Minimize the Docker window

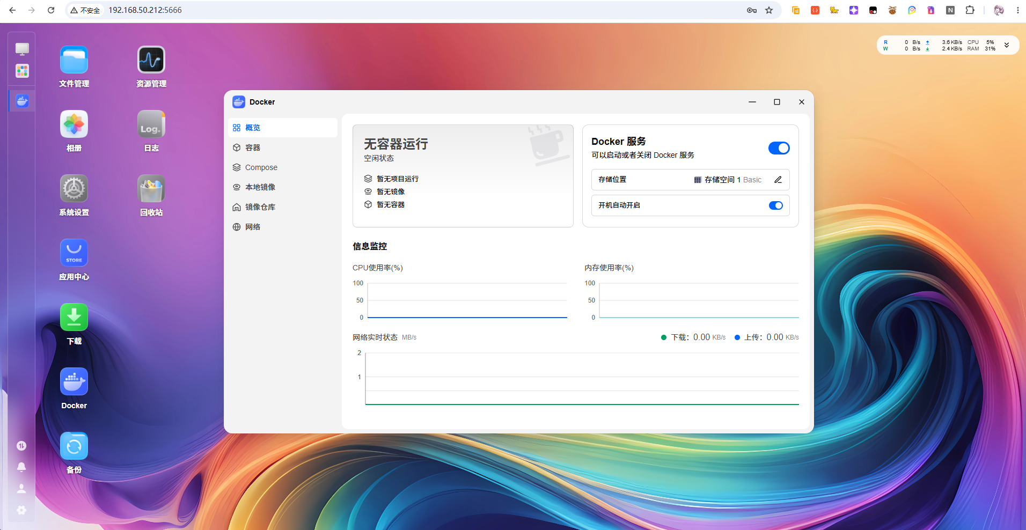coord(752,102)
